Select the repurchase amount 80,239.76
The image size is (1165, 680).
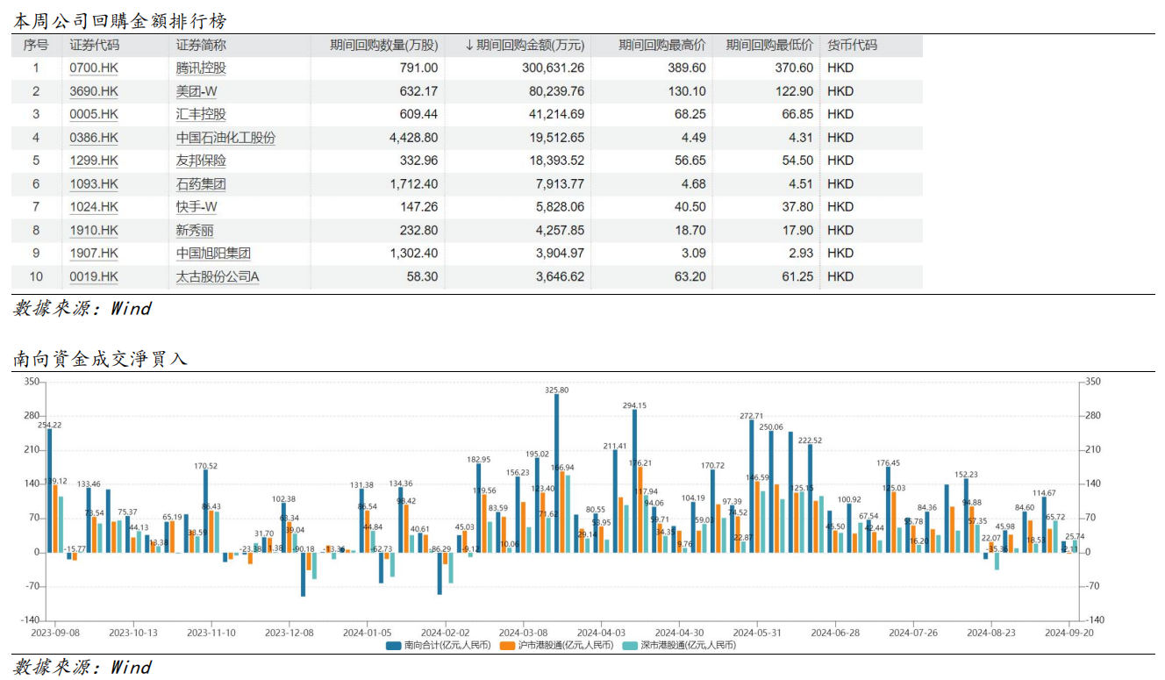pos(556,91)
